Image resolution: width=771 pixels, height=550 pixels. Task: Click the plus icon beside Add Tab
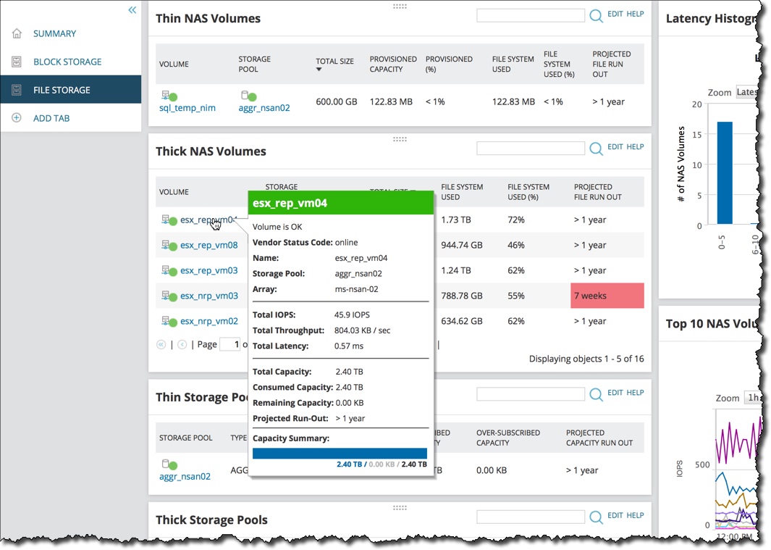point(17,117)
